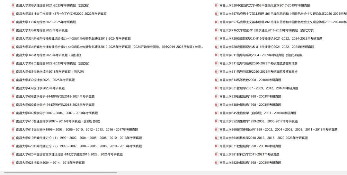Click PDF icon of 619新闻传播史论(1) file

13,138
